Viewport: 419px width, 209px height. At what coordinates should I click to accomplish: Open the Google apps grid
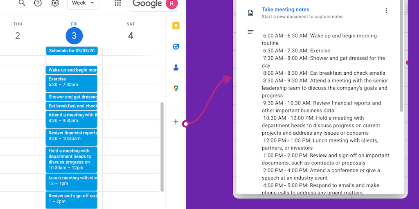[117, 3]
